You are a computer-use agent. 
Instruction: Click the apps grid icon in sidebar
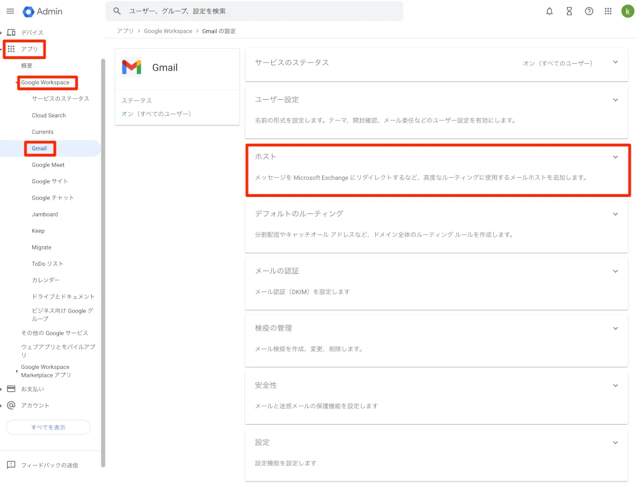11,49
